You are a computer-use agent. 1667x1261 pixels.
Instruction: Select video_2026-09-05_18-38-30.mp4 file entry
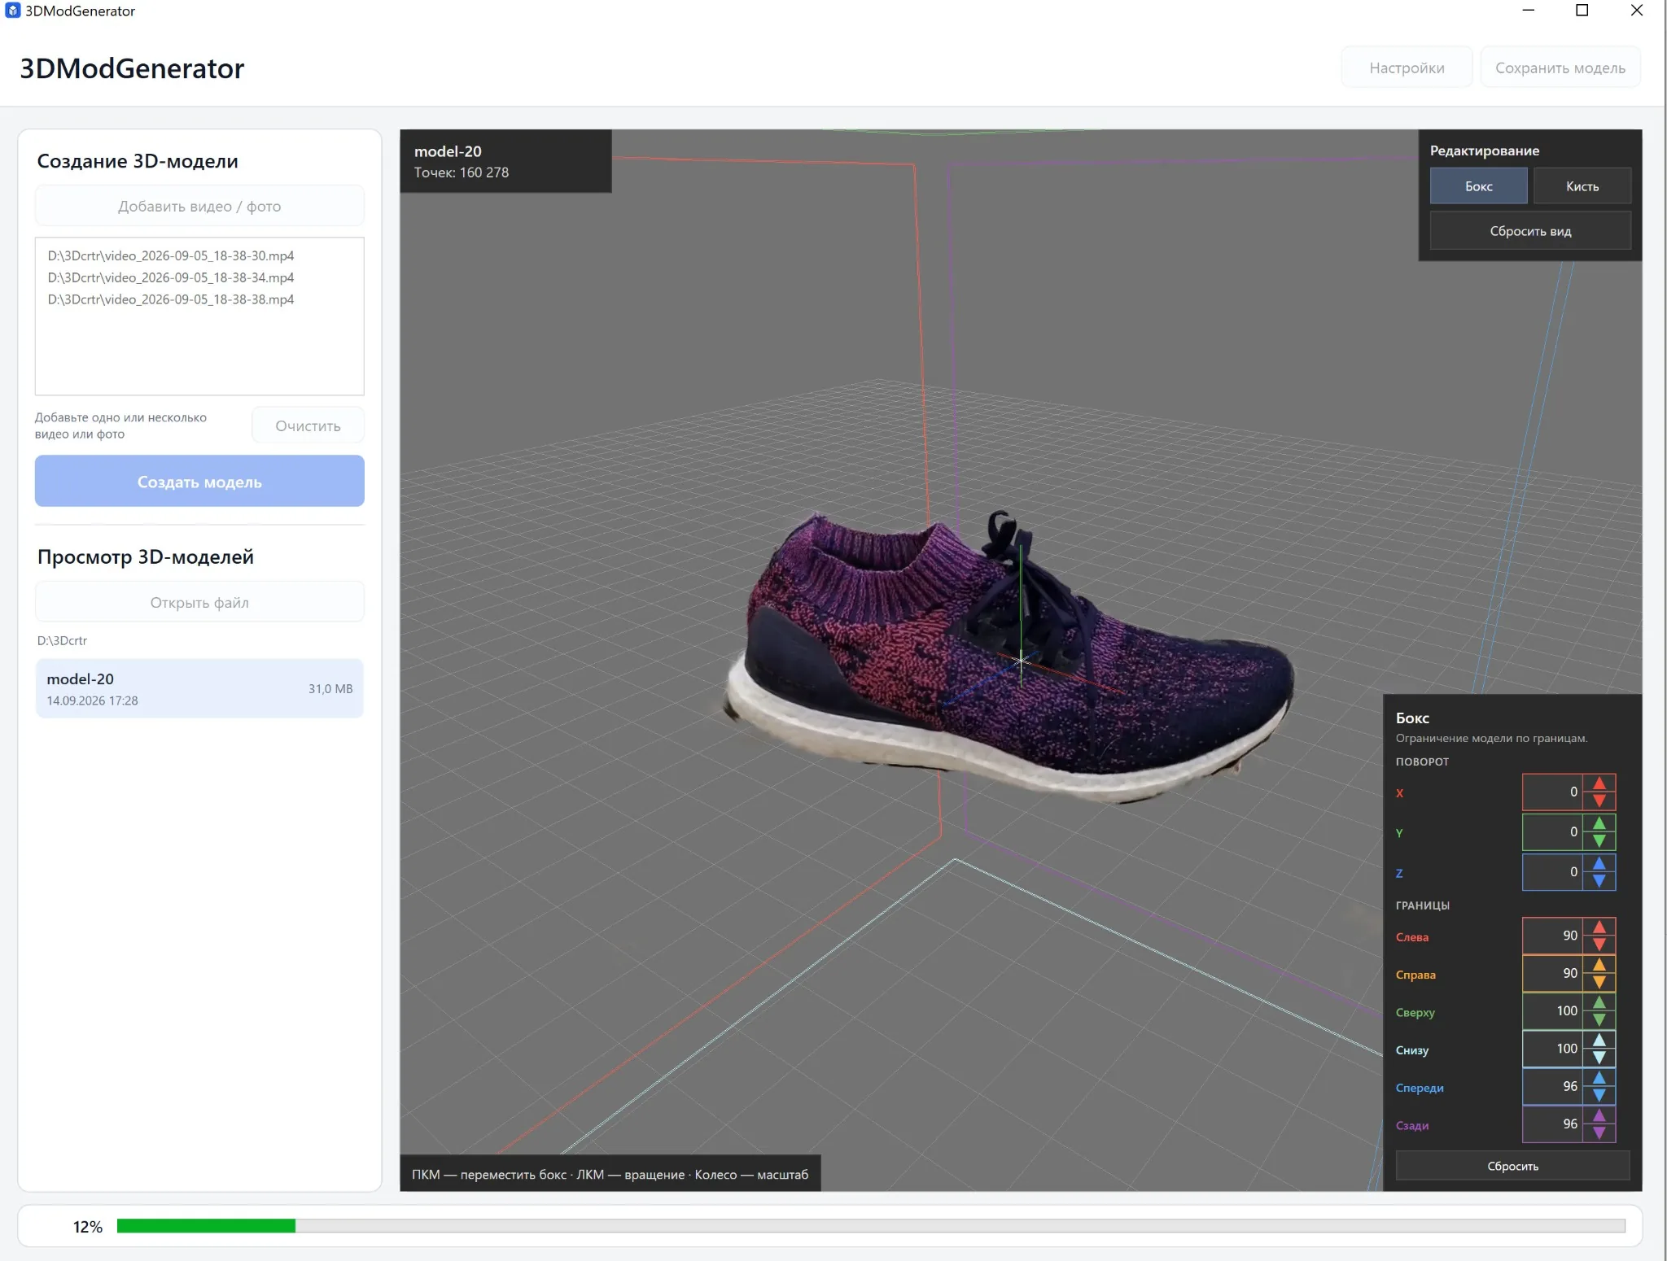coord(171,255)
